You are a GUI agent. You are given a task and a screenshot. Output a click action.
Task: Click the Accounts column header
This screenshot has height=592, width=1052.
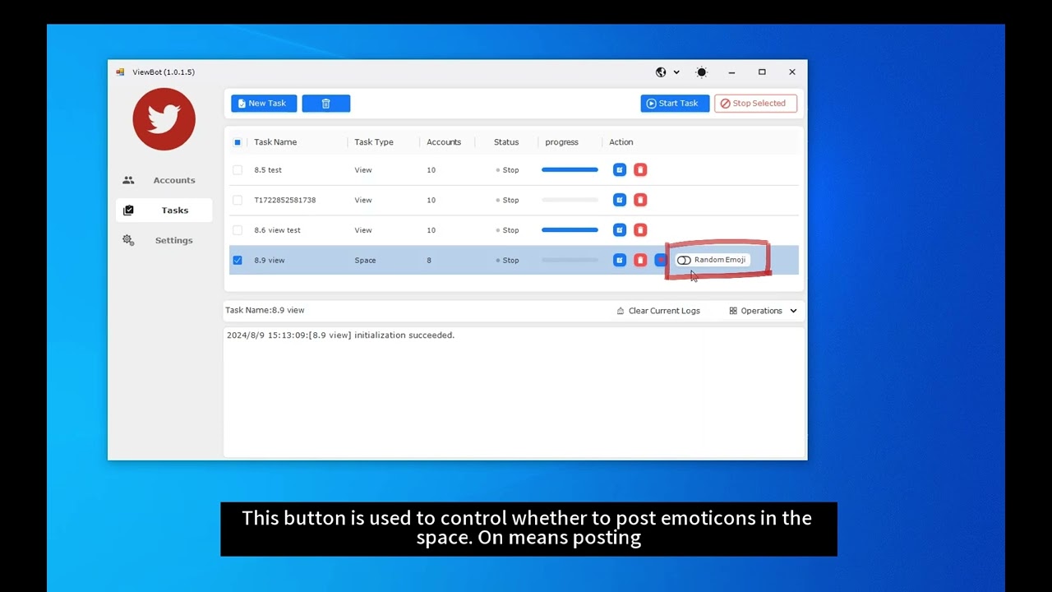(444, 142)
